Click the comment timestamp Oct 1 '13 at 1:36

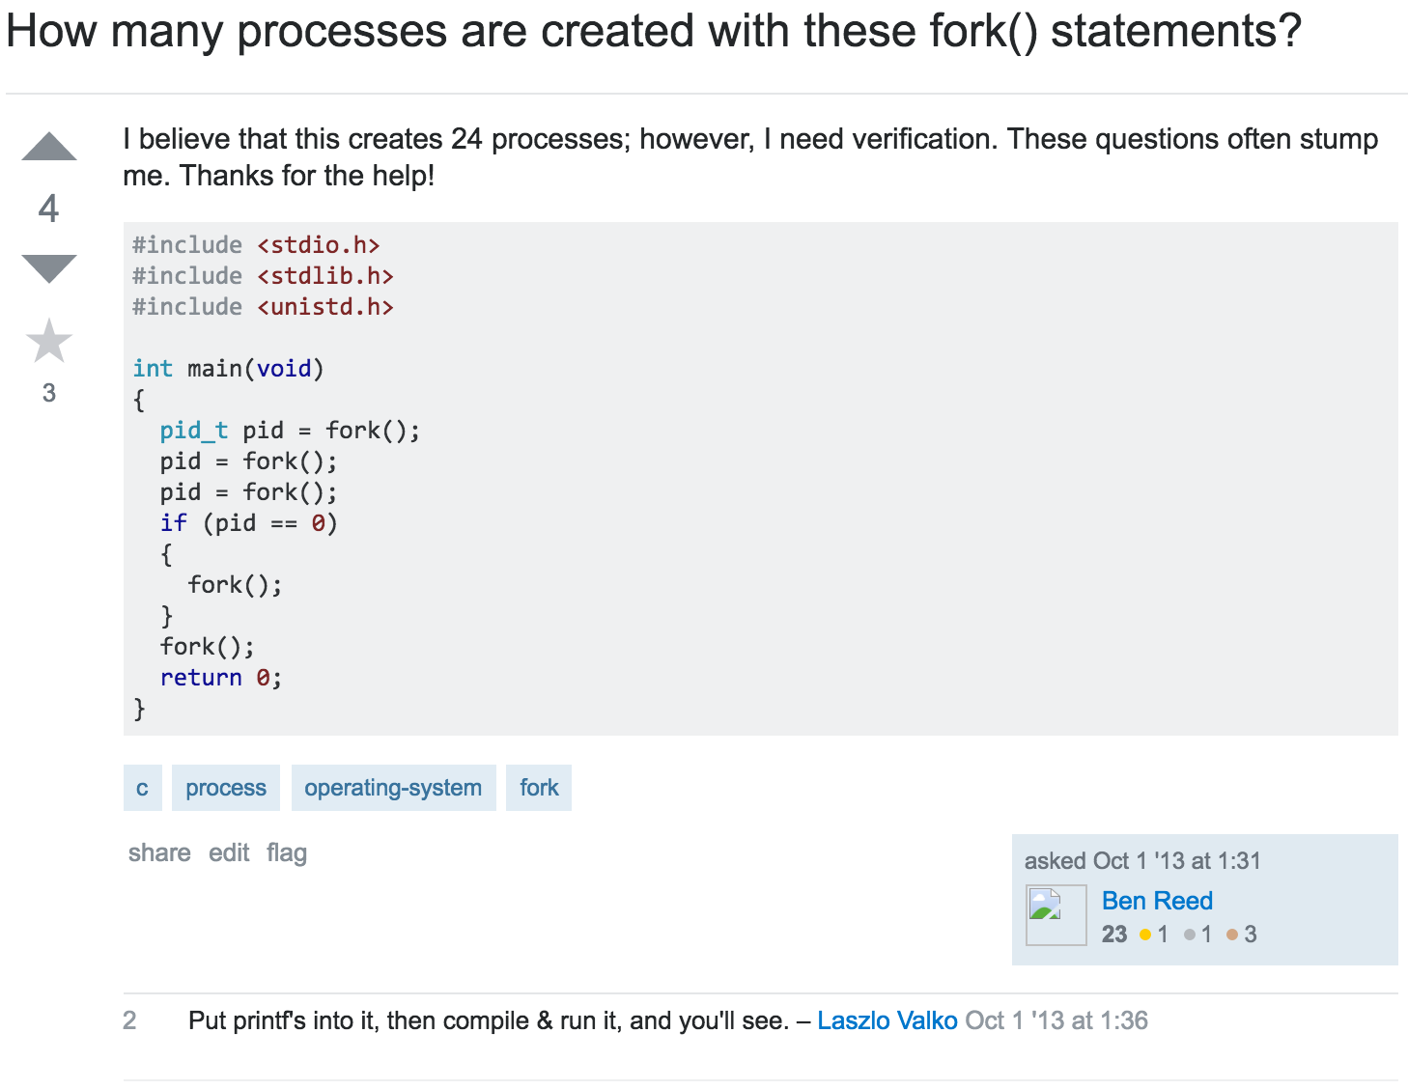[1056, 1020]
